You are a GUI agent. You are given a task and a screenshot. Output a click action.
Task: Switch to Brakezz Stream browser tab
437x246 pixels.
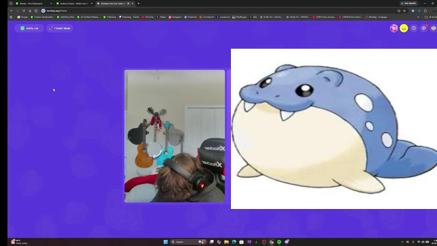click(x=74, y=3)
